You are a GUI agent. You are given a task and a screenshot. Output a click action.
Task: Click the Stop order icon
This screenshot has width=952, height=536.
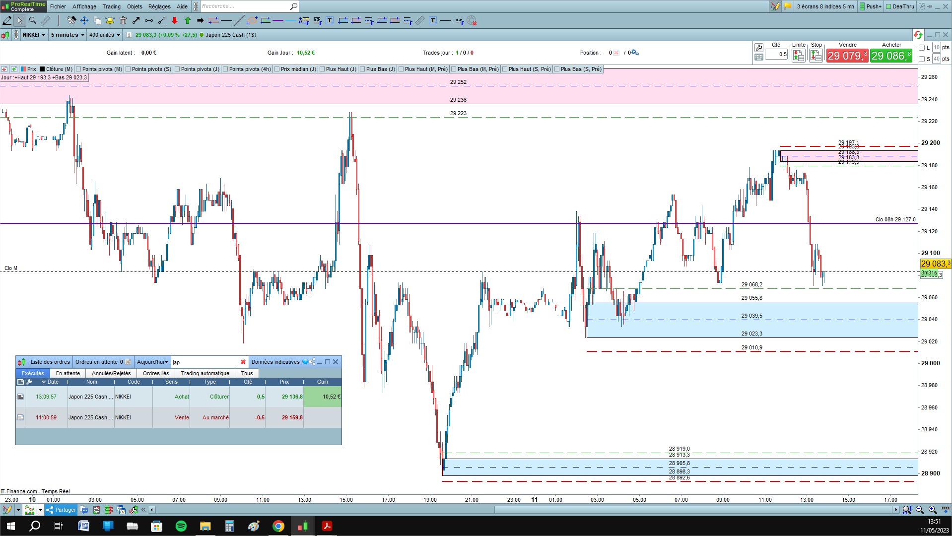[x=816, y=56]
